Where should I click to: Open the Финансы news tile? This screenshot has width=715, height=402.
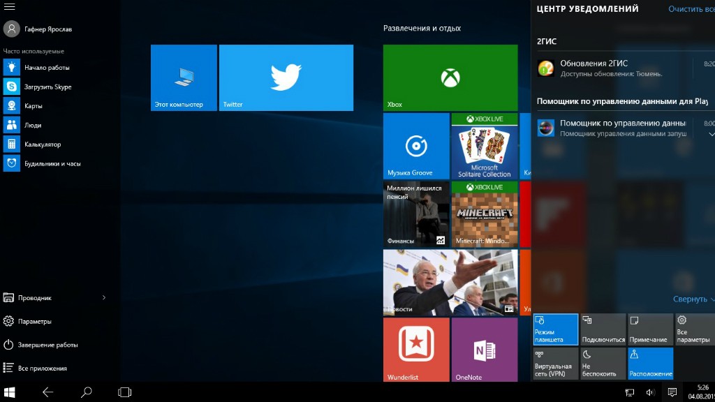tap(416, 214)
